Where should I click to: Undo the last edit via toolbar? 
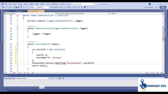(22, 7)
